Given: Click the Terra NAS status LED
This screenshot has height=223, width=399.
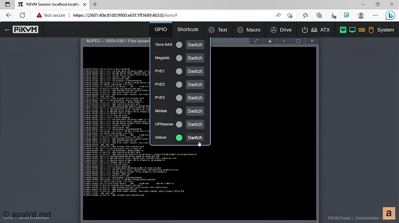Looking at the screenshot, I should (179, 45).
